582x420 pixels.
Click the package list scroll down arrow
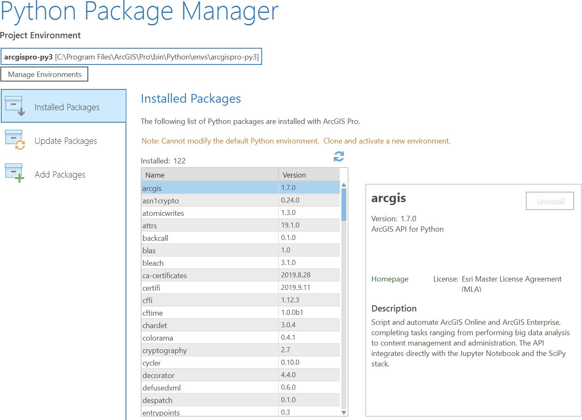pos(344,413)
